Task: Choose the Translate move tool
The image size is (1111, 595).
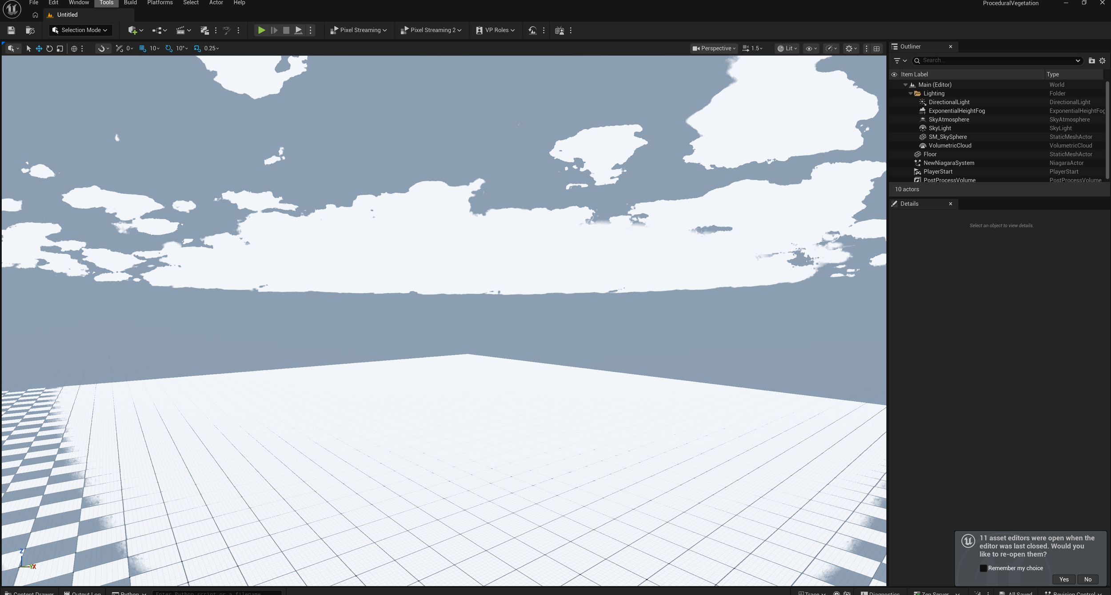Action: coord(39,48)
